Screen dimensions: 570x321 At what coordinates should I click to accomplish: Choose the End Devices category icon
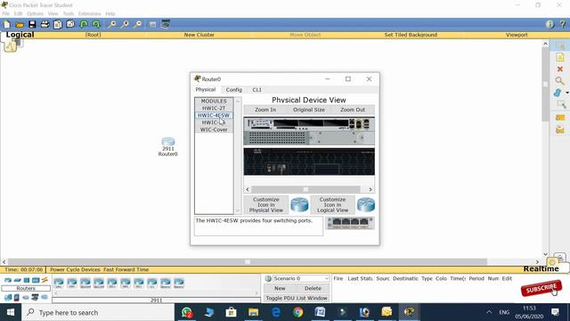(x=8, y=297)
